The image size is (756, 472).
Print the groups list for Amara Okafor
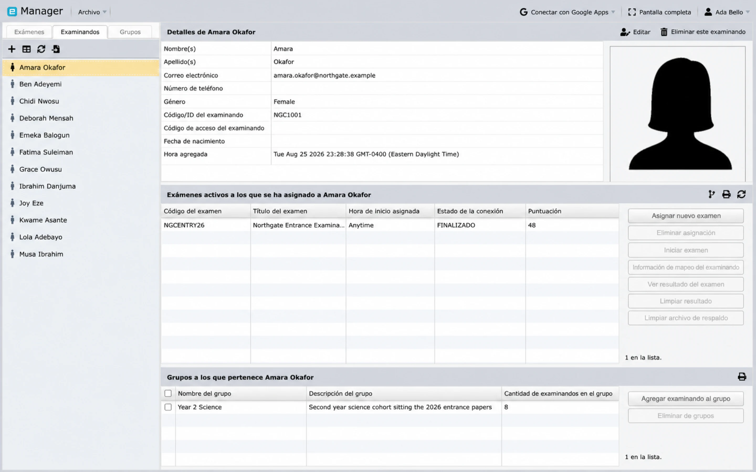coord(742,377)
